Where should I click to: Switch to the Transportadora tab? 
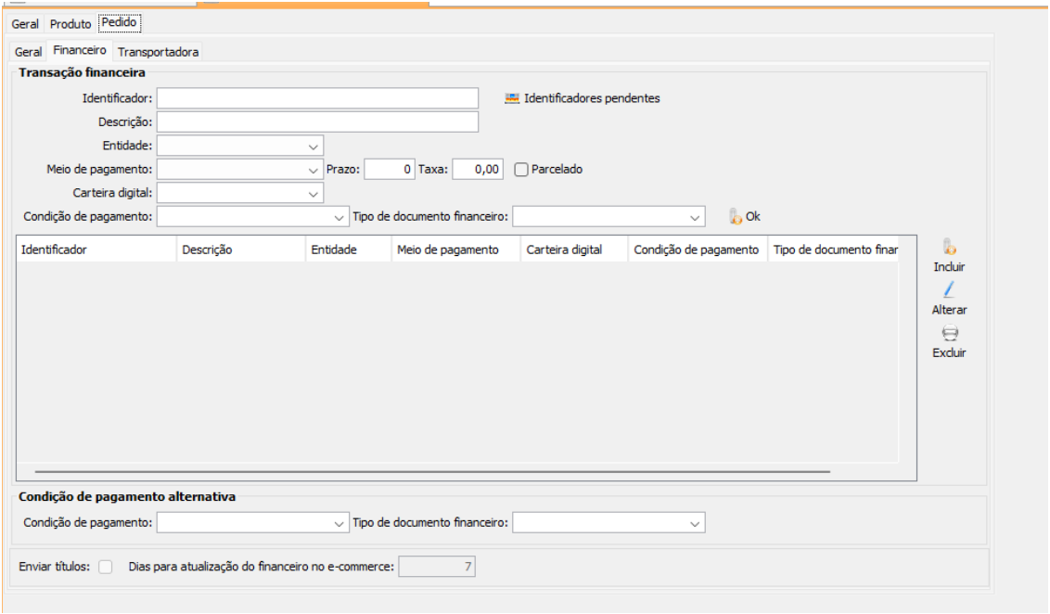click(158, 52)
